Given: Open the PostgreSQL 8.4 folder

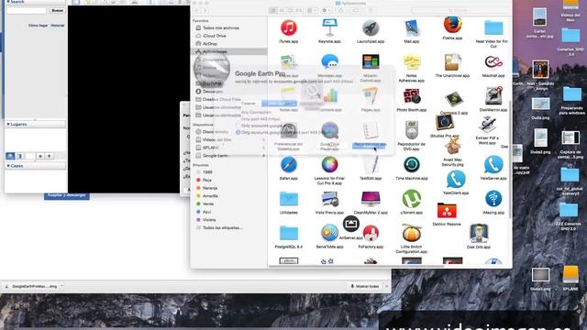Looking at the screenshot, I should (288, 234).
